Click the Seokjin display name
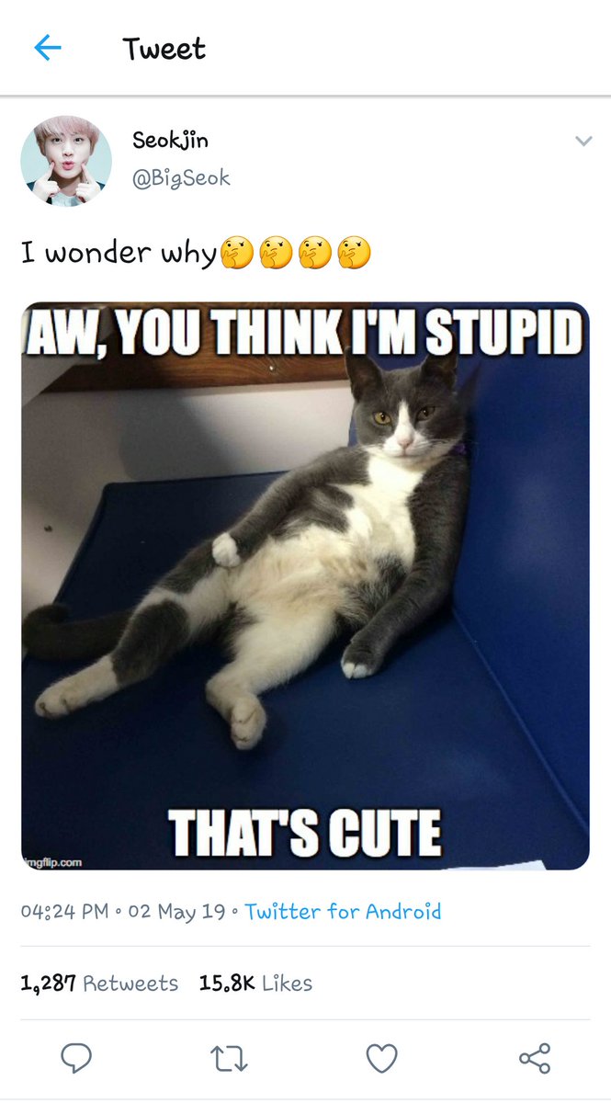 (170, 141)
